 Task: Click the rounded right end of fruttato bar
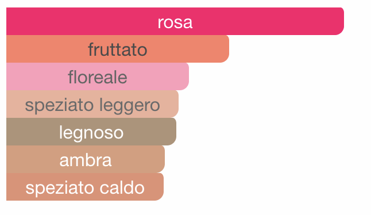point(224,49)
